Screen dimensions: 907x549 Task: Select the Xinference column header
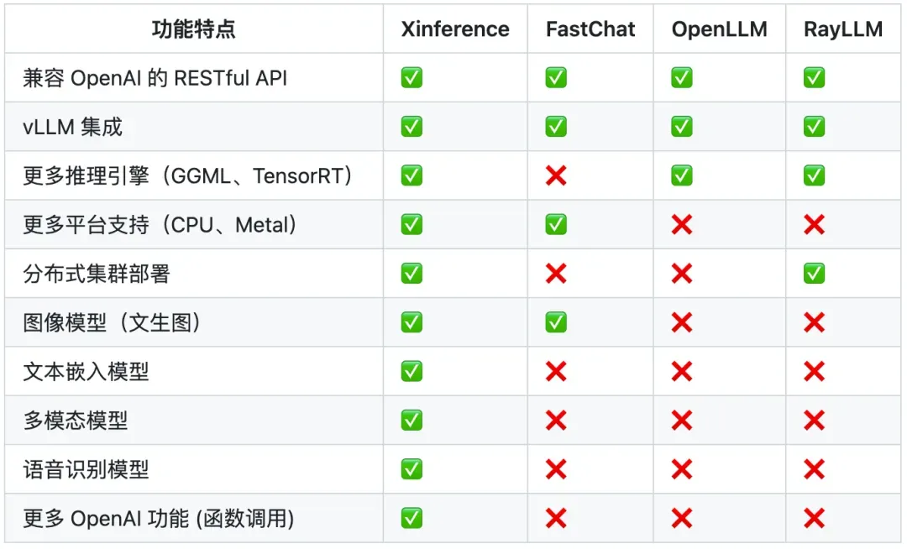(x=455, y=29)
